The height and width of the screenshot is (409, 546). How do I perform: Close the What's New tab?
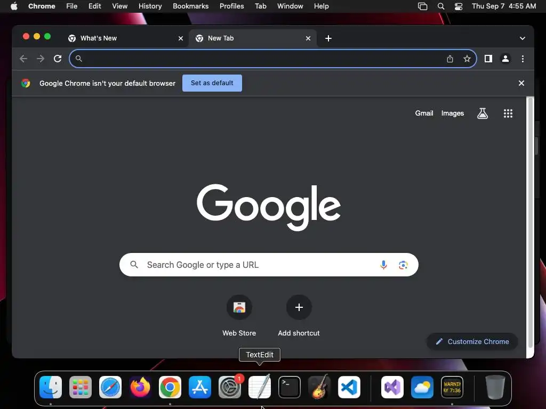click(181, 38)
